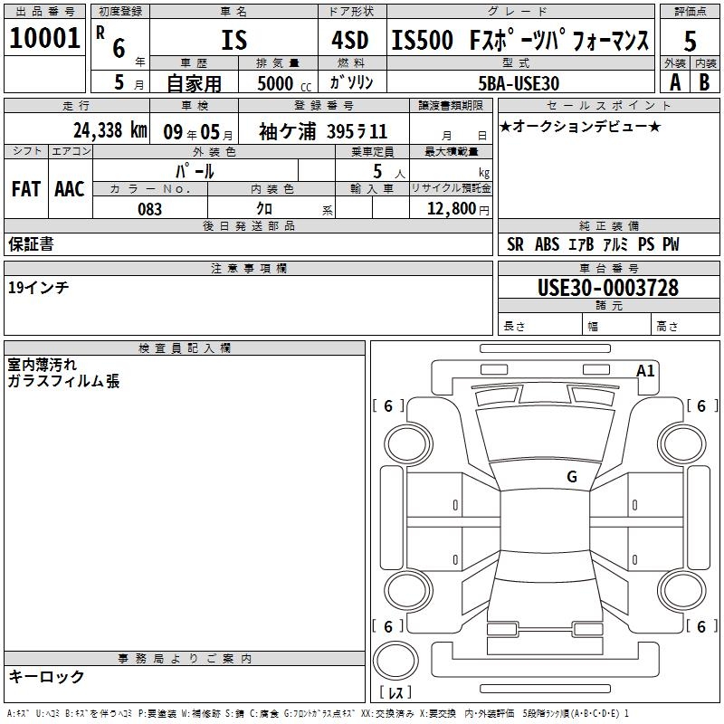Select the exterior grade A cell
This screenshot has width=724, height=724.
(x=674, y=81)
